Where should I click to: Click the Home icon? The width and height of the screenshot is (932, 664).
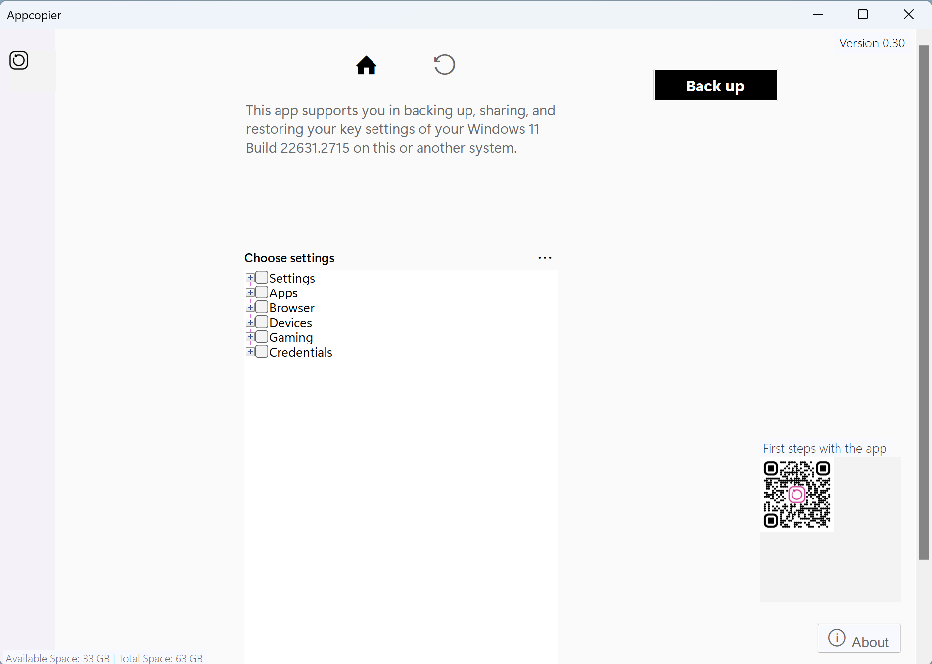(x=366, y=65)
